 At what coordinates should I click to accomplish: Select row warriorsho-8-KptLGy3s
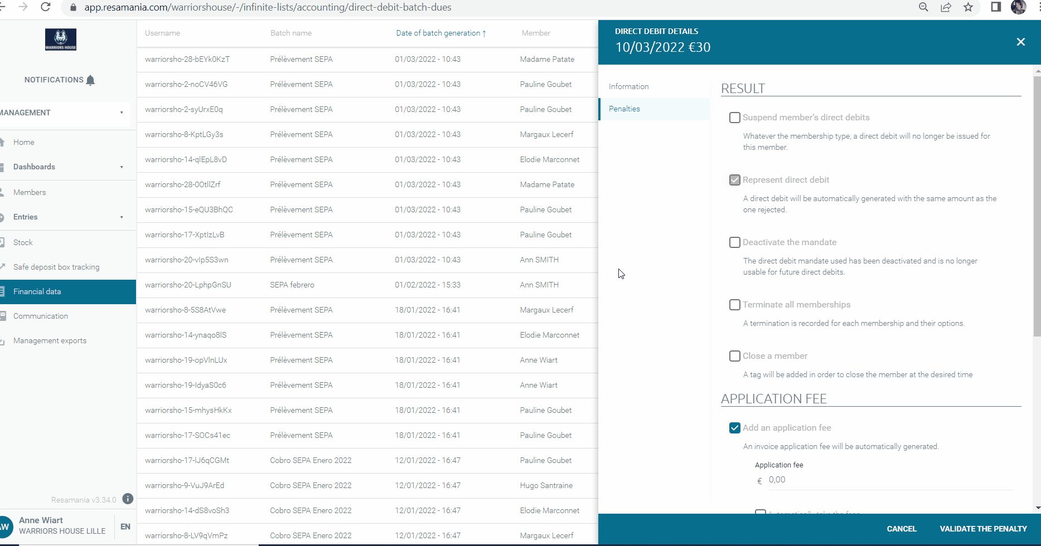tap(367, 134)
